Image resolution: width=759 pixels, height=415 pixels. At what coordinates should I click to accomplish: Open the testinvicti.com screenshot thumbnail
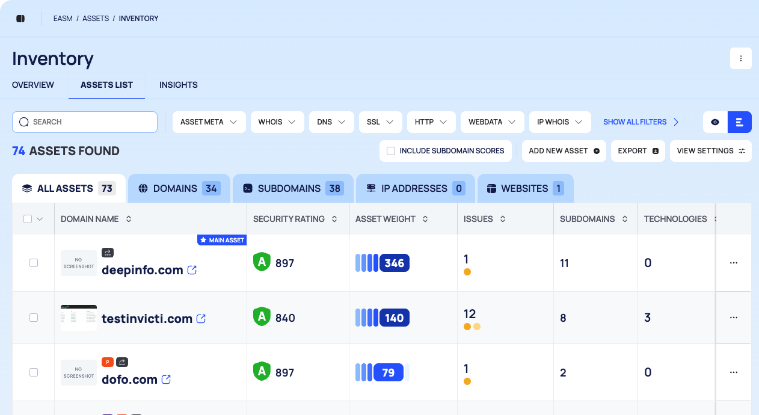tap(79, 318)
